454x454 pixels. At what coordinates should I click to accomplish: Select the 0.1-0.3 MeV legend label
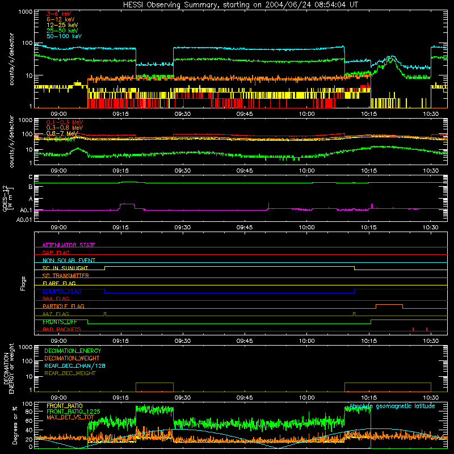pyautogui.click(x=65, y=122)
